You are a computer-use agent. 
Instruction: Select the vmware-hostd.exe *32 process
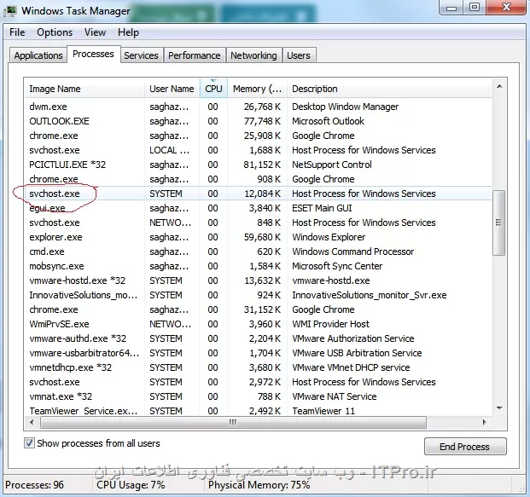[x=259, y=280]
